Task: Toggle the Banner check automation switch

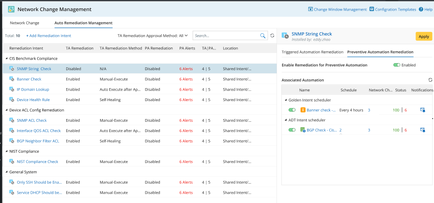Action: [x=292, y=110]
